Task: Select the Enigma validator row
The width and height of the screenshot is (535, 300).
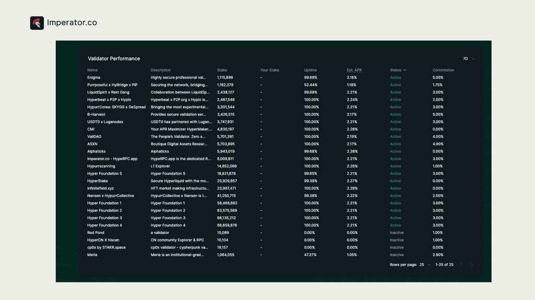Action: 94,77
